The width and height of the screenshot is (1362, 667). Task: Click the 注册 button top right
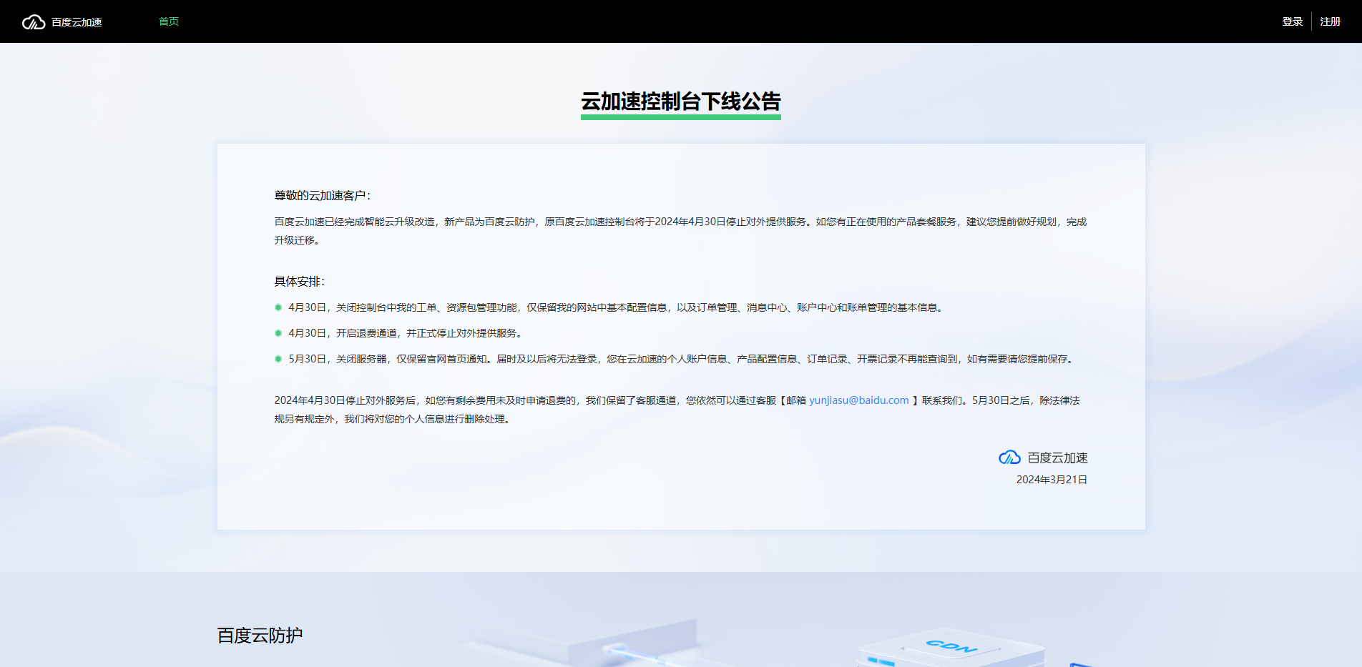[1330, 21]
